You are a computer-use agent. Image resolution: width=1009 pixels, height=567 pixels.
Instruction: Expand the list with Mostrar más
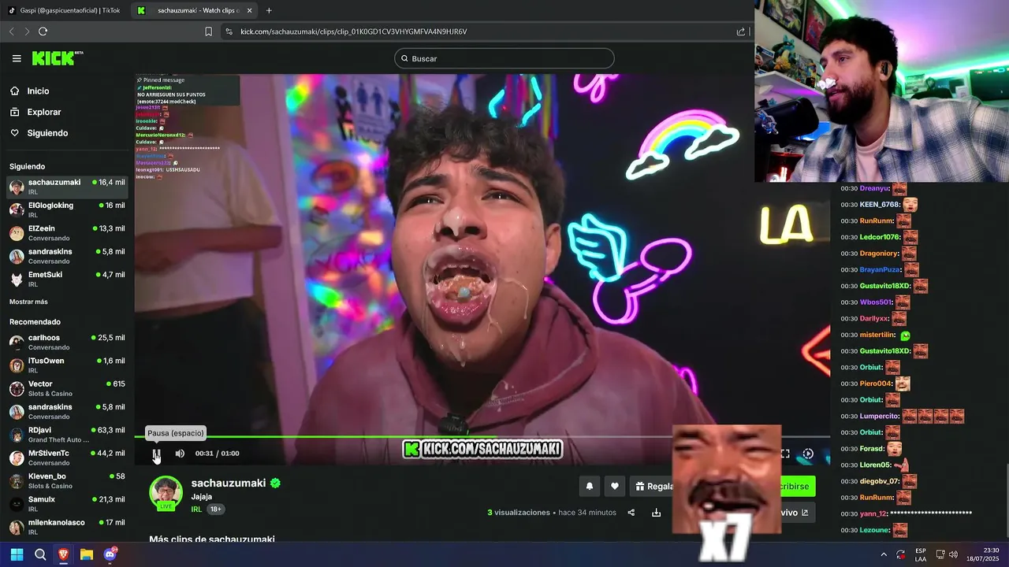pyautogui.click(x=28, y=302)
